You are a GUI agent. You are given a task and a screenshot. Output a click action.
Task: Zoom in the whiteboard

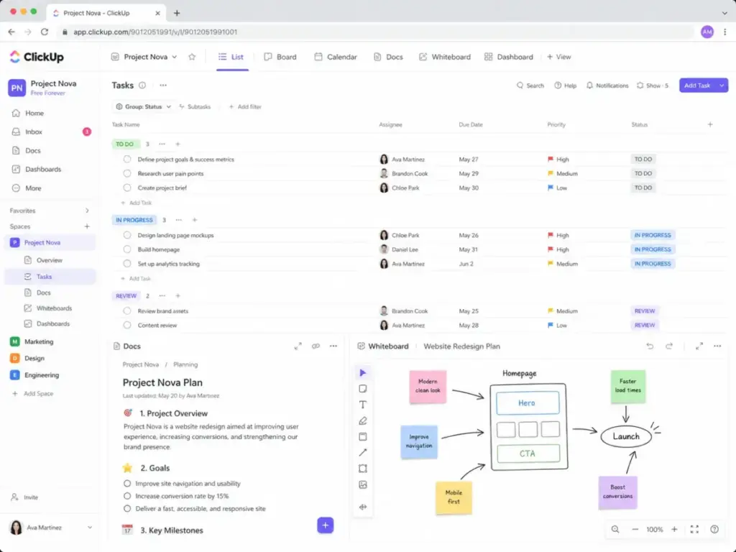tap(674, 530)
